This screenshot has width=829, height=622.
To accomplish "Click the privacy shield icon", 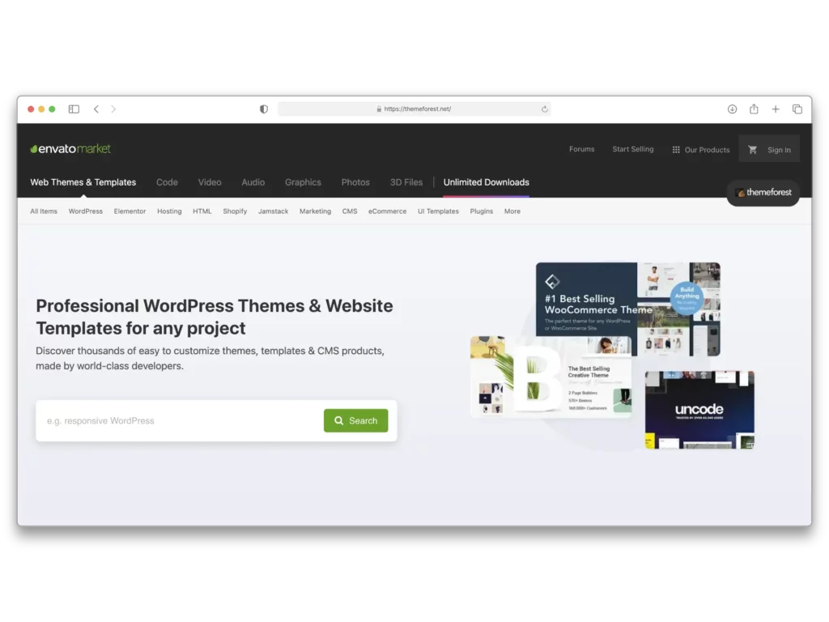I will click(264, 109).
